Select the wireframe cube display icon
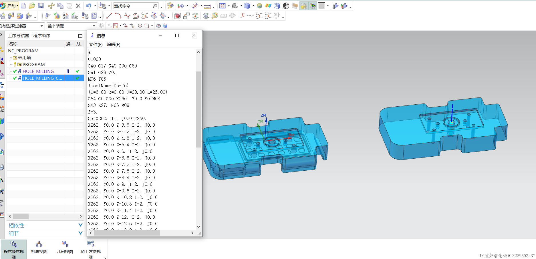536x259 pixels. click(277, 6)
